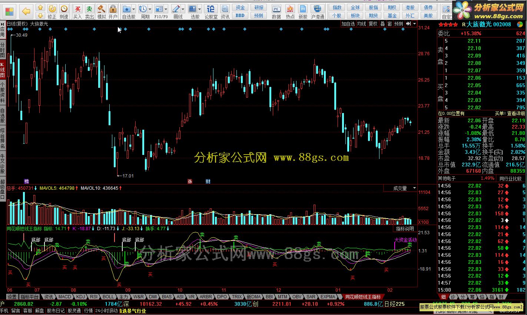Viewport: 527px width, 315px height.
Task: Open the chart options dropdown after 预测
Action: (x=414, y=24)
